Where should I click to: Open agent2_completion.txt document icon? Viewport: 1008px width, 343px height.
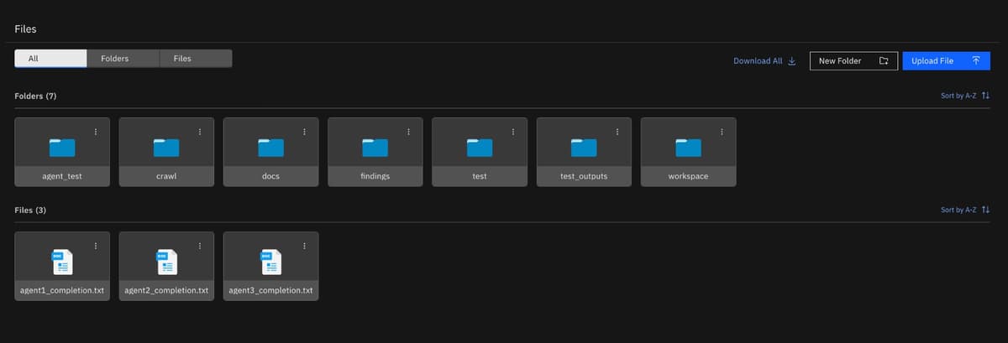[166, 262]
